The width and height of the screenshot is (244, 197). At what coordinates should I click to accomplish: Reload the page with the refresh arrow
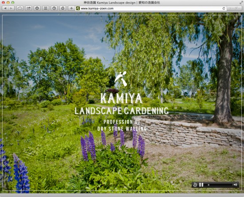pyautogui.click(x=224, y=8)
